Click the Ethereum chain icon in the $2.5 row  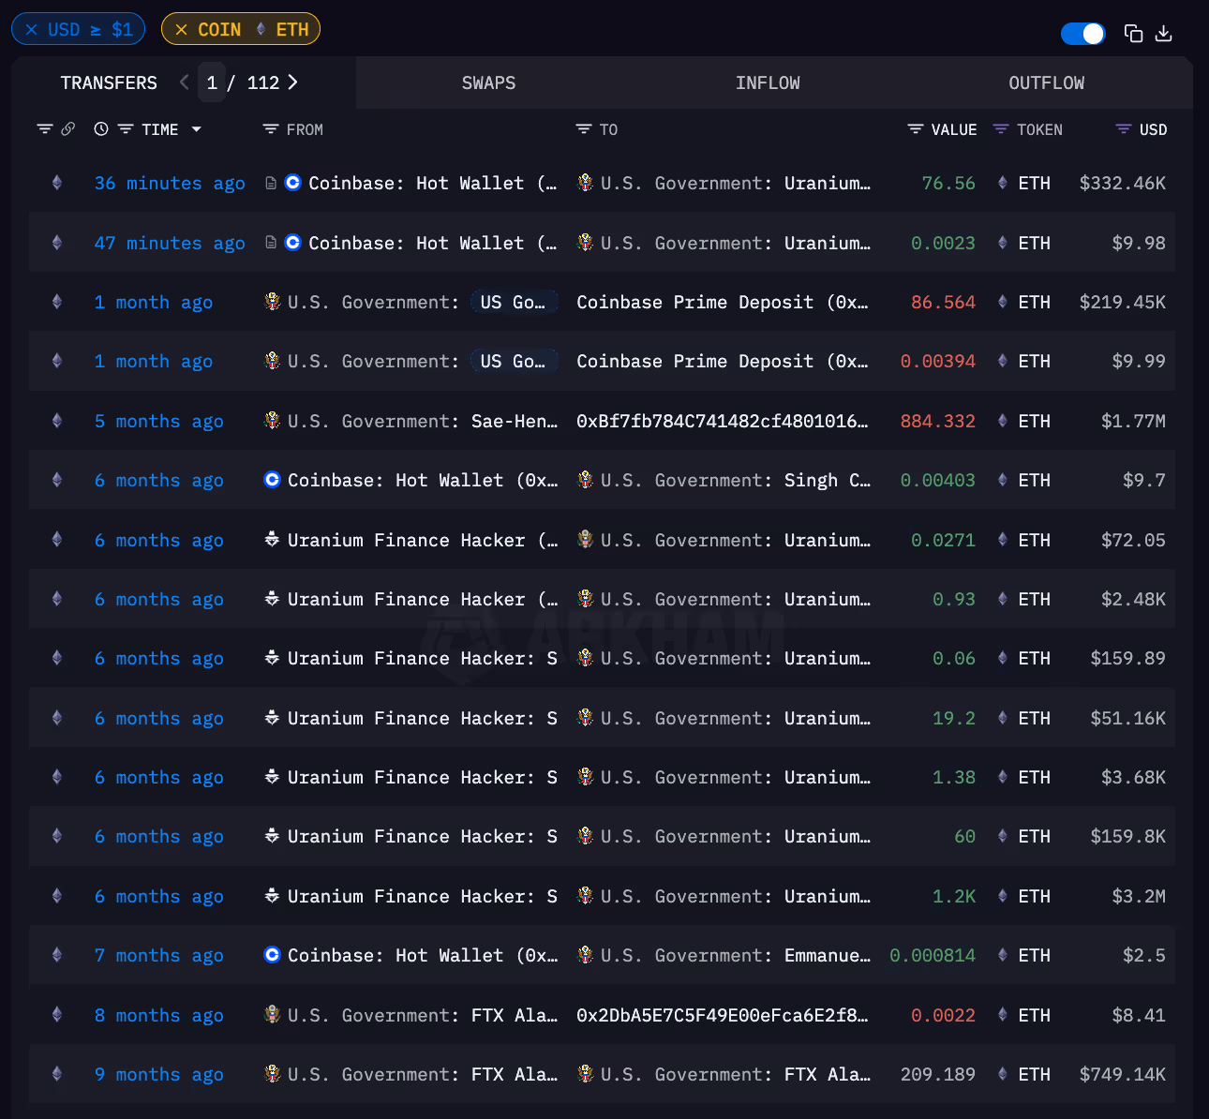(x=57, y=955)
